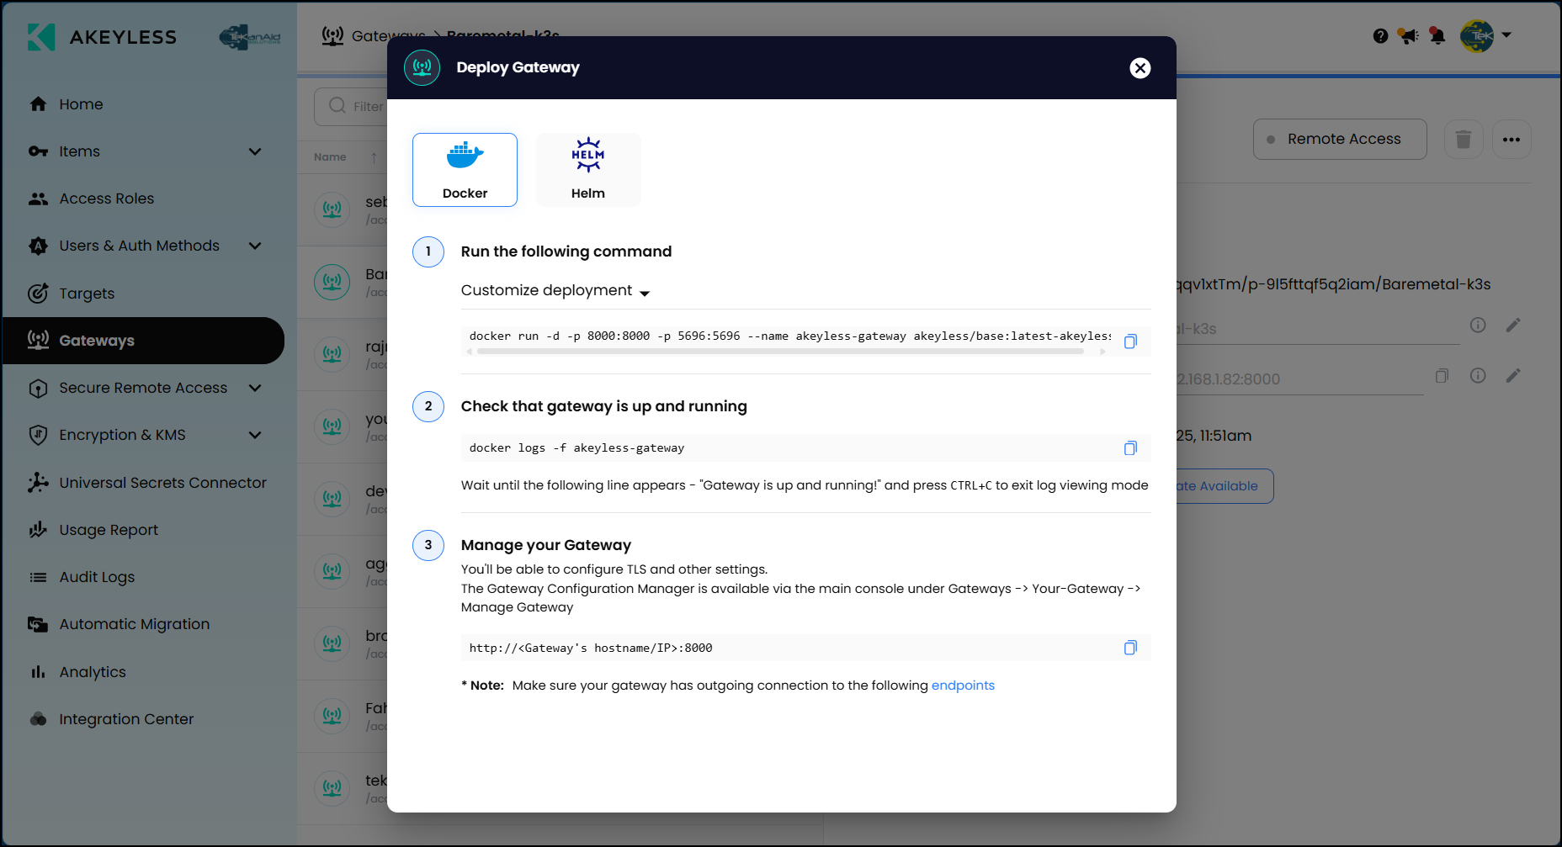Click the docker run command text
Viewport: 1562px width, 847px height.
[789, 336]
